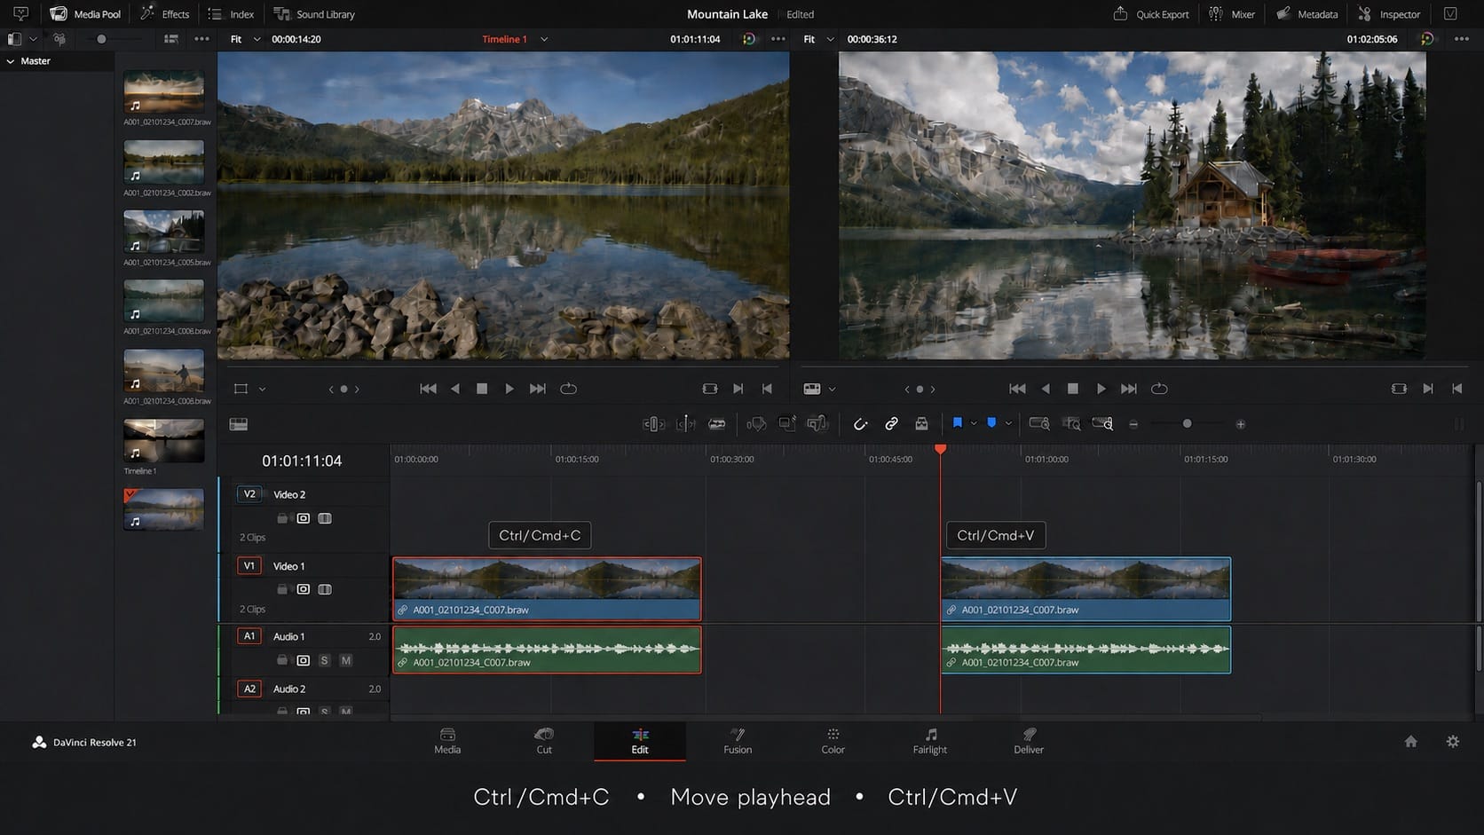
Task: Mute the Audio 1 track
Action: (346, 660)
